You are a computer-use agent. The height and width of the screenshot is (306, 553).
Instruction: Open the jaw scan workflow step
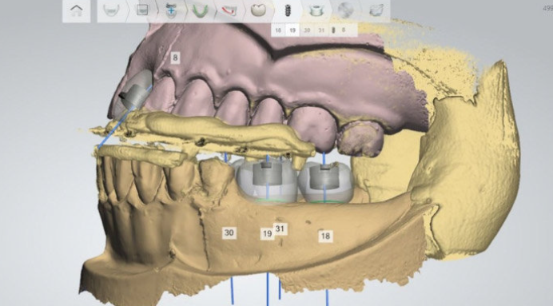(111, 10)
